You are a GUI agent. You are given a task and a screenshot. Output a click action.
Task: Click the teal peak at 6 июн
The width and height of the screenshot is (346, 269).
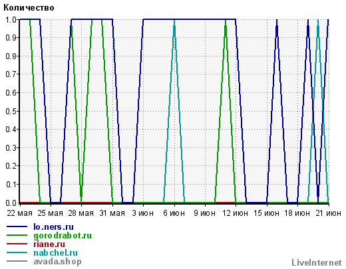click(174, 21)
